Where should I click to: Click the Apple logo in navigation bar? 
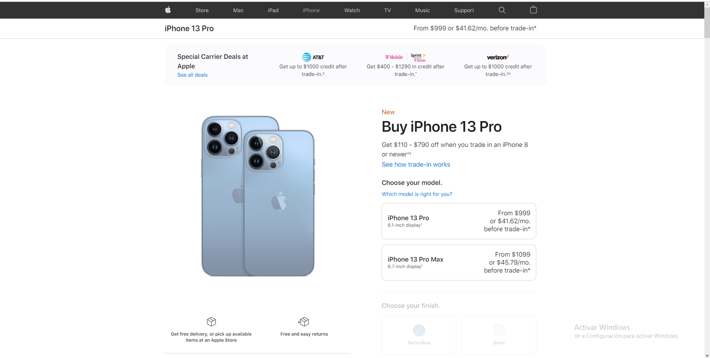(x=168, y=10)
